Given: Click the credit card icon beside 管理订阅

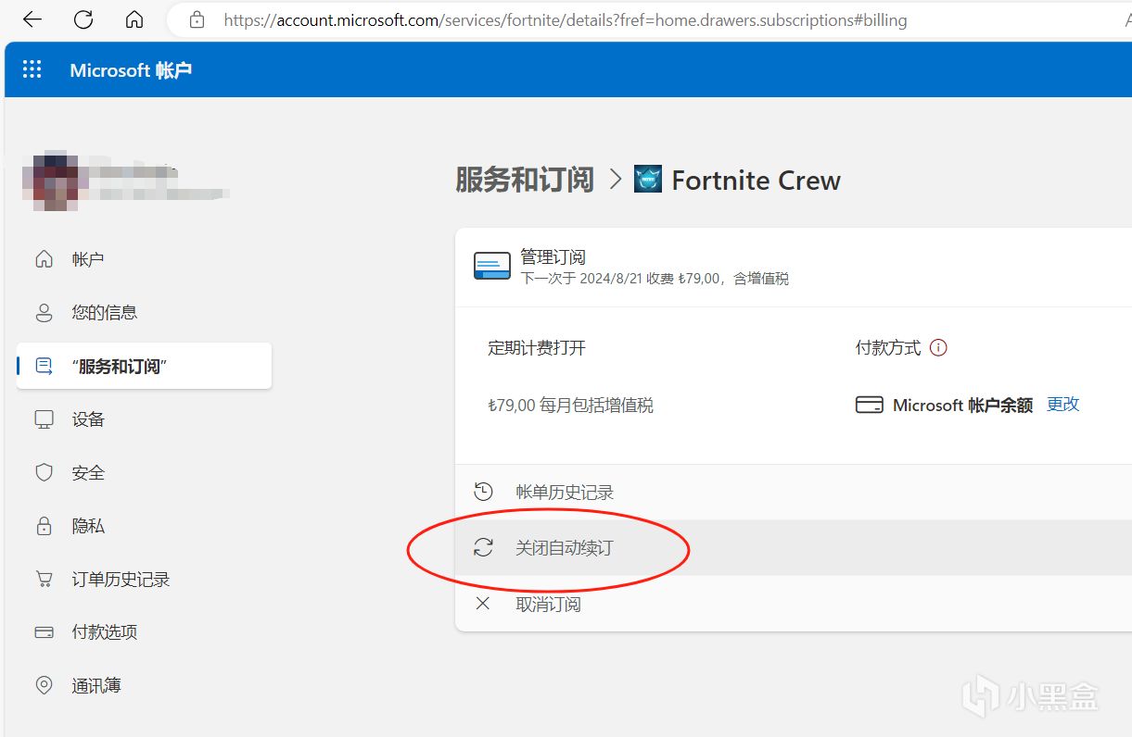Looking at the screenshot, I should [492, 266].
